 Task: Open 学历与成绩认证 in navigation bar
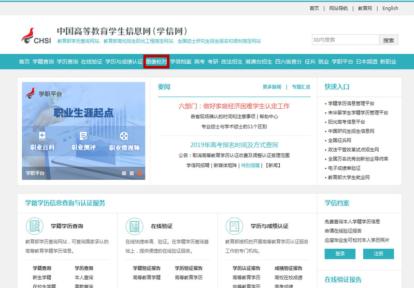(124, 62)
